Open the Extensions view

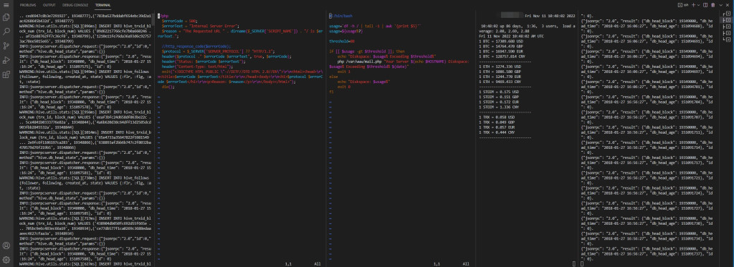(x=6, y=74)
